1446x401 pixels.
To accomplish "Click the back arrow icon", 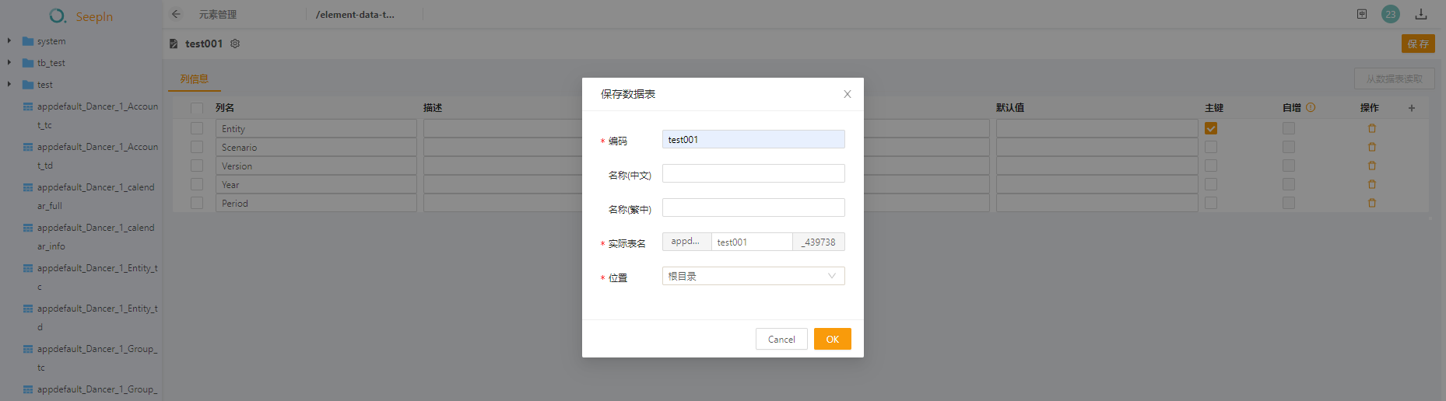I will click(176, 14).
